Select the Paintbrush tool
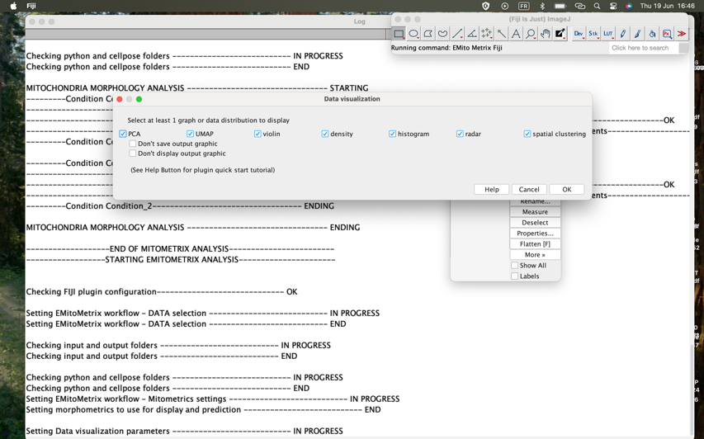Viewport: 704px width, 439px height. pyautogui.click(x=637, y=34)
